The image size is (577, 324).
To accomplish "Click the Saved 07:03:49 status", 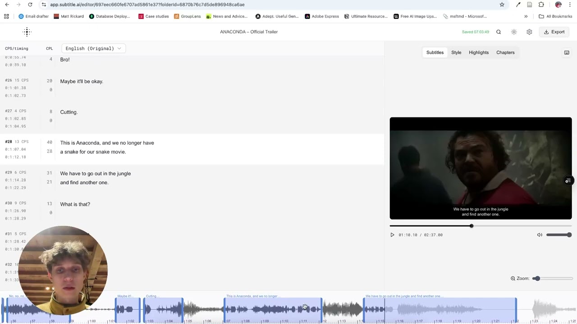I will (476, 32).
